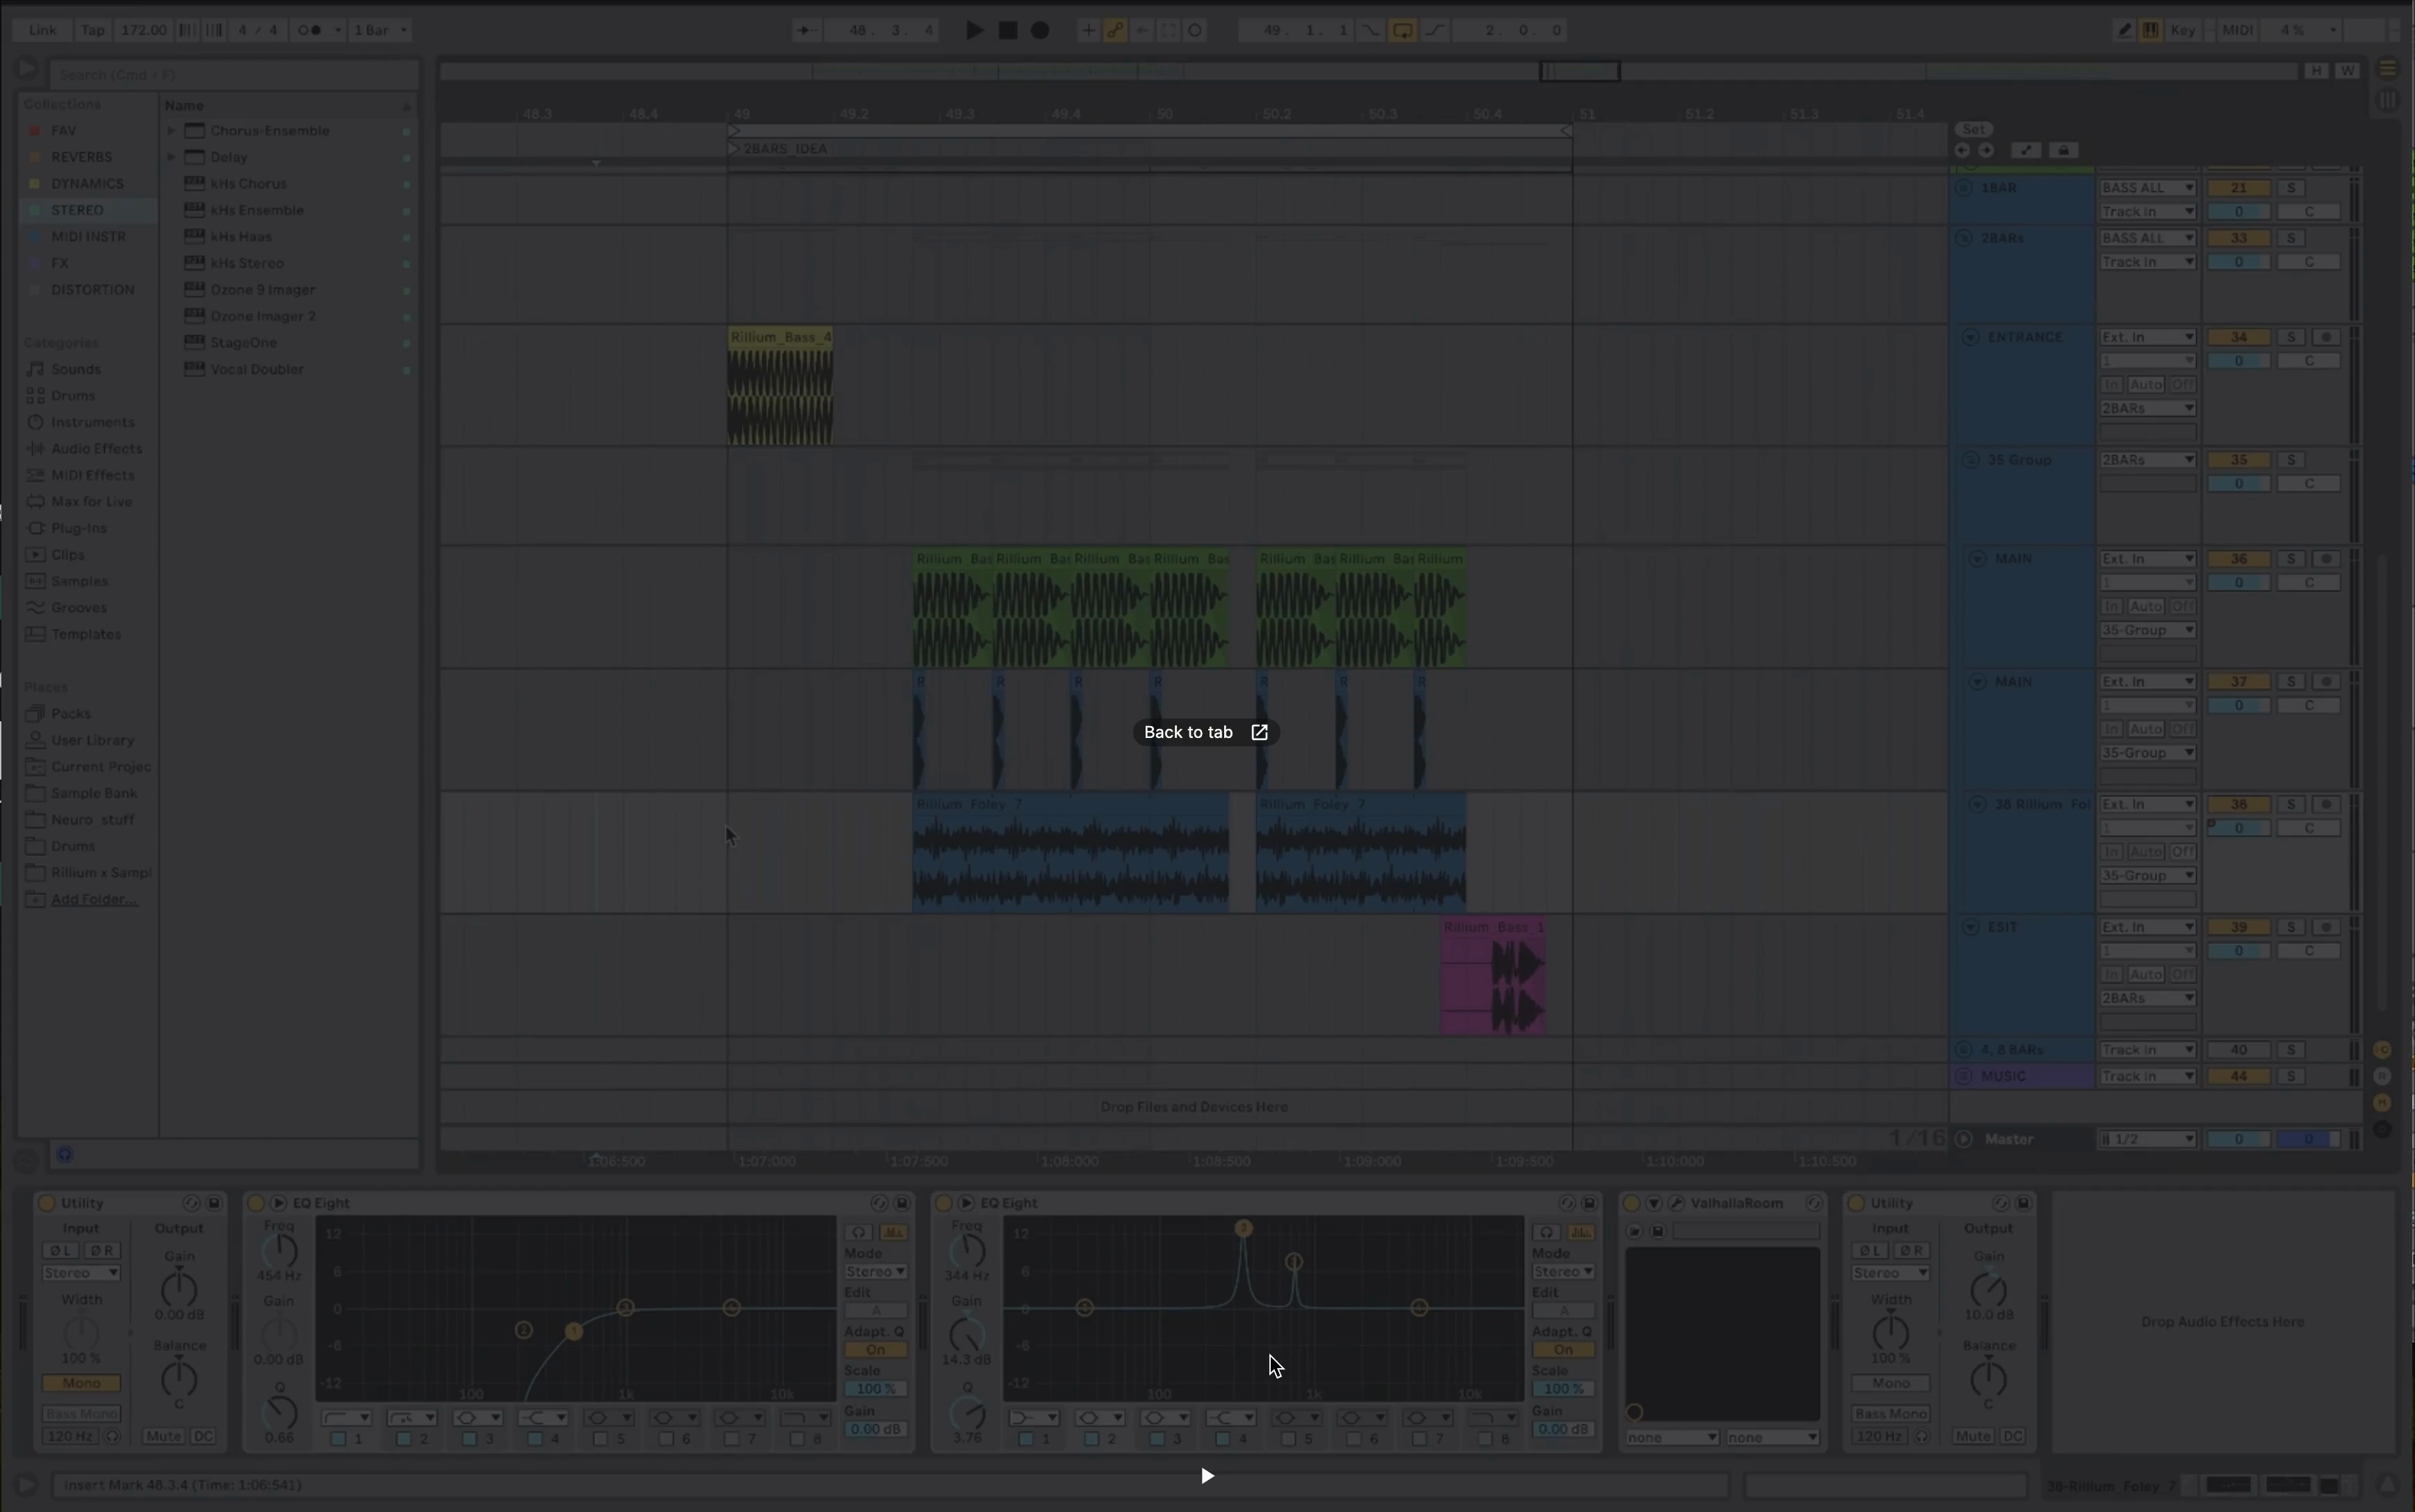Unfold the first EQ Eight display triangle

pyautogui.click(x=278, y=1203)
